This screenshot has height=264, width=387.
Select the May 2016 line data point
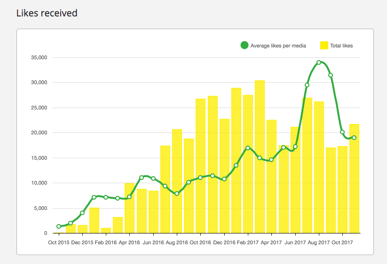tap(142, 178)
